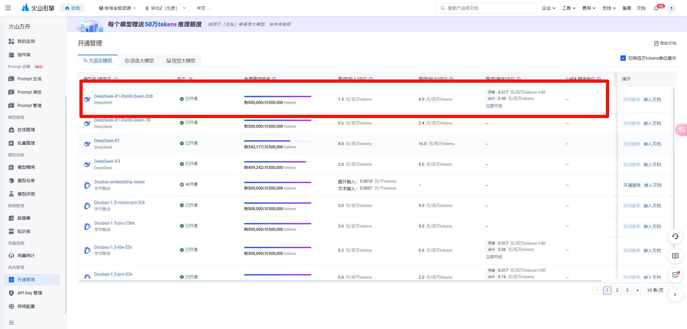Screen dimensions: 687x329
Task: Open 帮助文档 link
Action: (x=665, y=43)
